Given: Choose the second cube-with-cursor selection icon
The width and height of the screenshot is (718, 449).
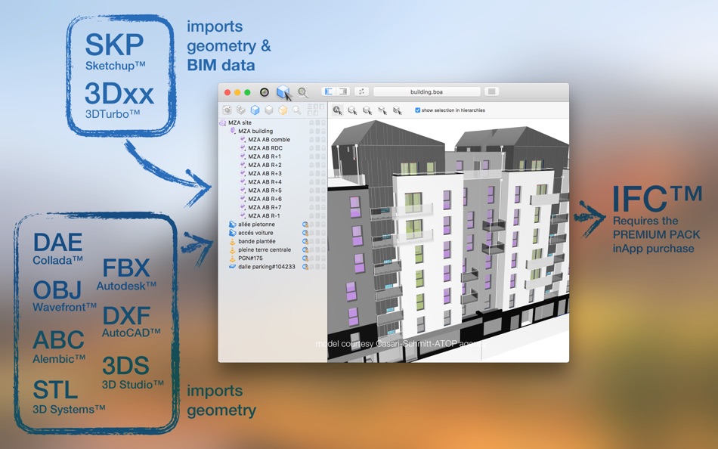Looking at the screenshot, I should coord(353,110).
